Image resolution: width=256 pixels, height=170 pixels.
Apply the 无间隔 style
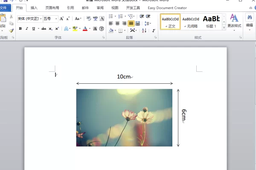click(190, 22)
